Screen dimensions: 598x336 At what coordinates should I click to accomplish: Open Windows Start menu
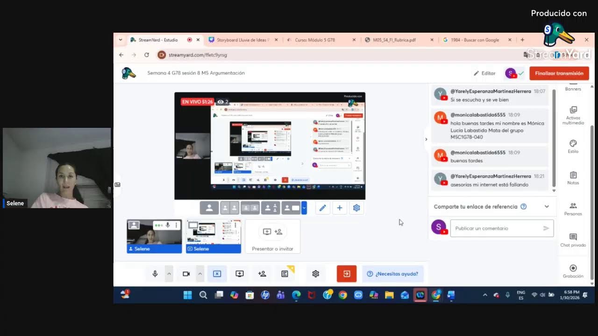[188, 295]
